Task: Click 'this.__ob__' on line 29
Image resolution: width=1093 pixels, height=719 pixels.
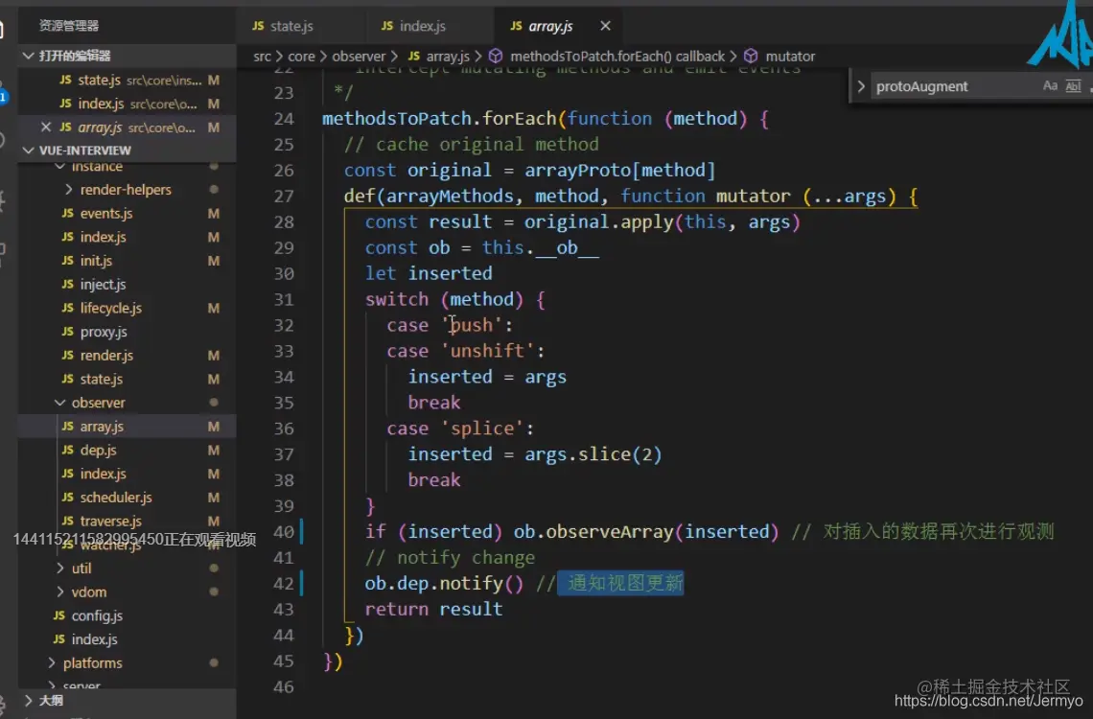Action: click(540, 248)
